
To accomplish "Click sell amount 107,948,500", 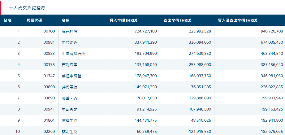I will click(x=200, y=109).
